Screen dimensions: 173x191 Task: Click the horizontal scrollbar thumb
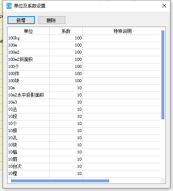pos(60,181)
